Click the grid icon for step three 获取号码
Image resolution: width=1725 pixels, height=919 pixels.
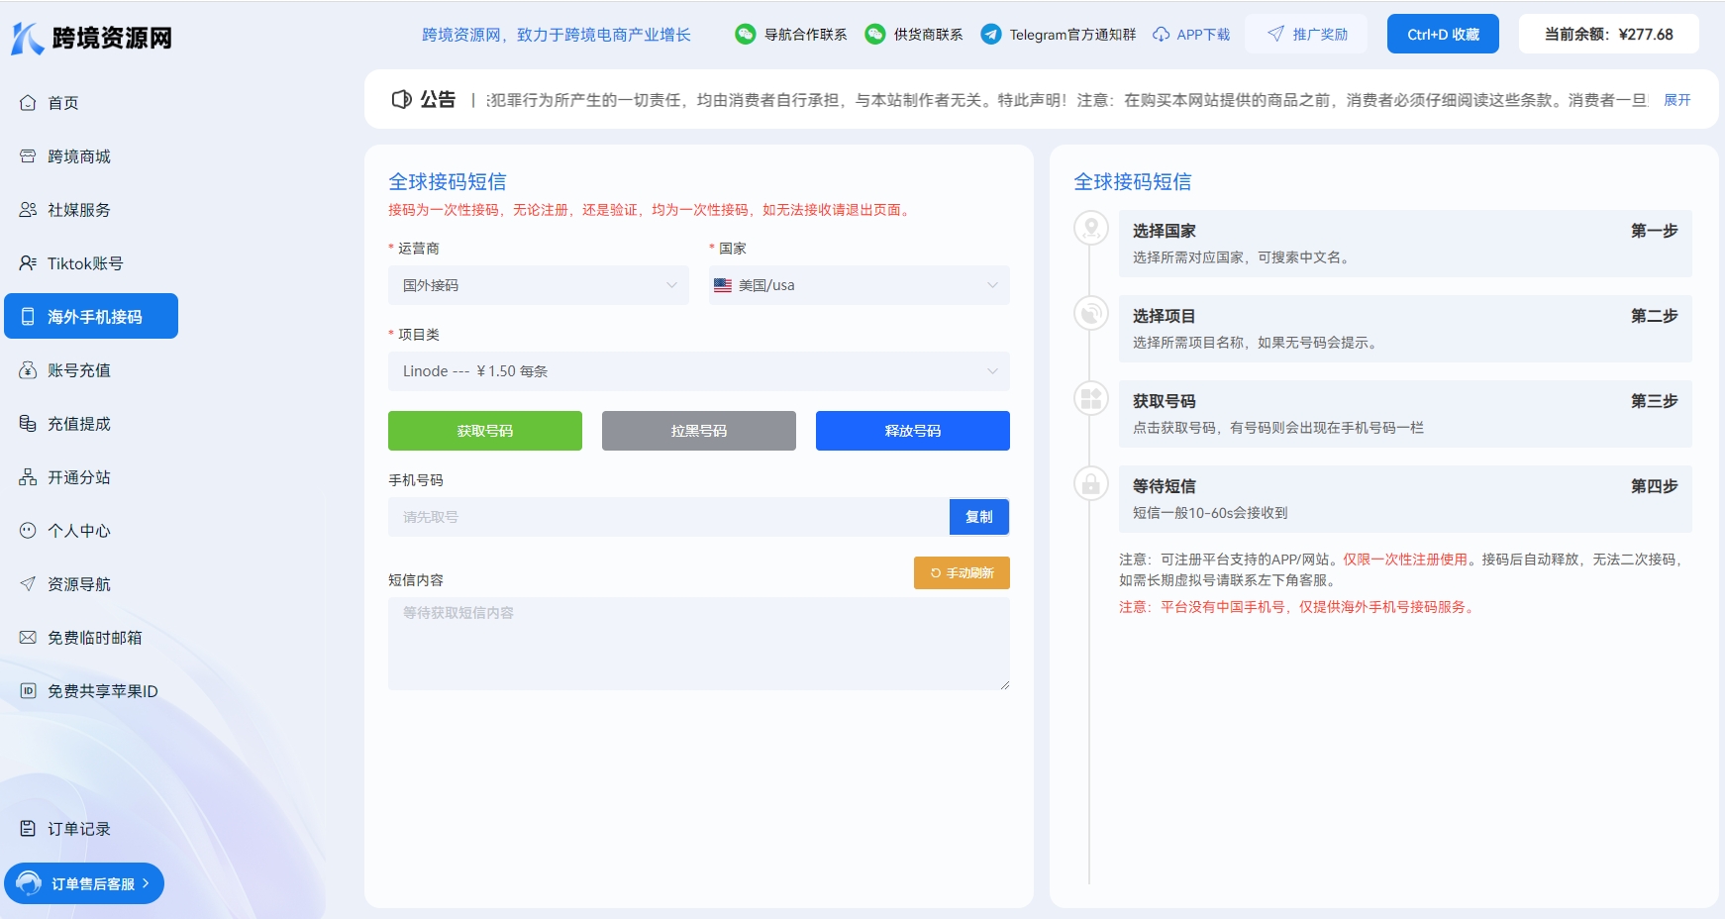pyautogui.click(x=1091, y=399)
